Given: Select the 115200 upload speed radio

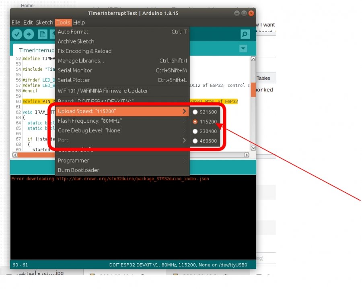Looking at the screenshot, I should [195, 122].
